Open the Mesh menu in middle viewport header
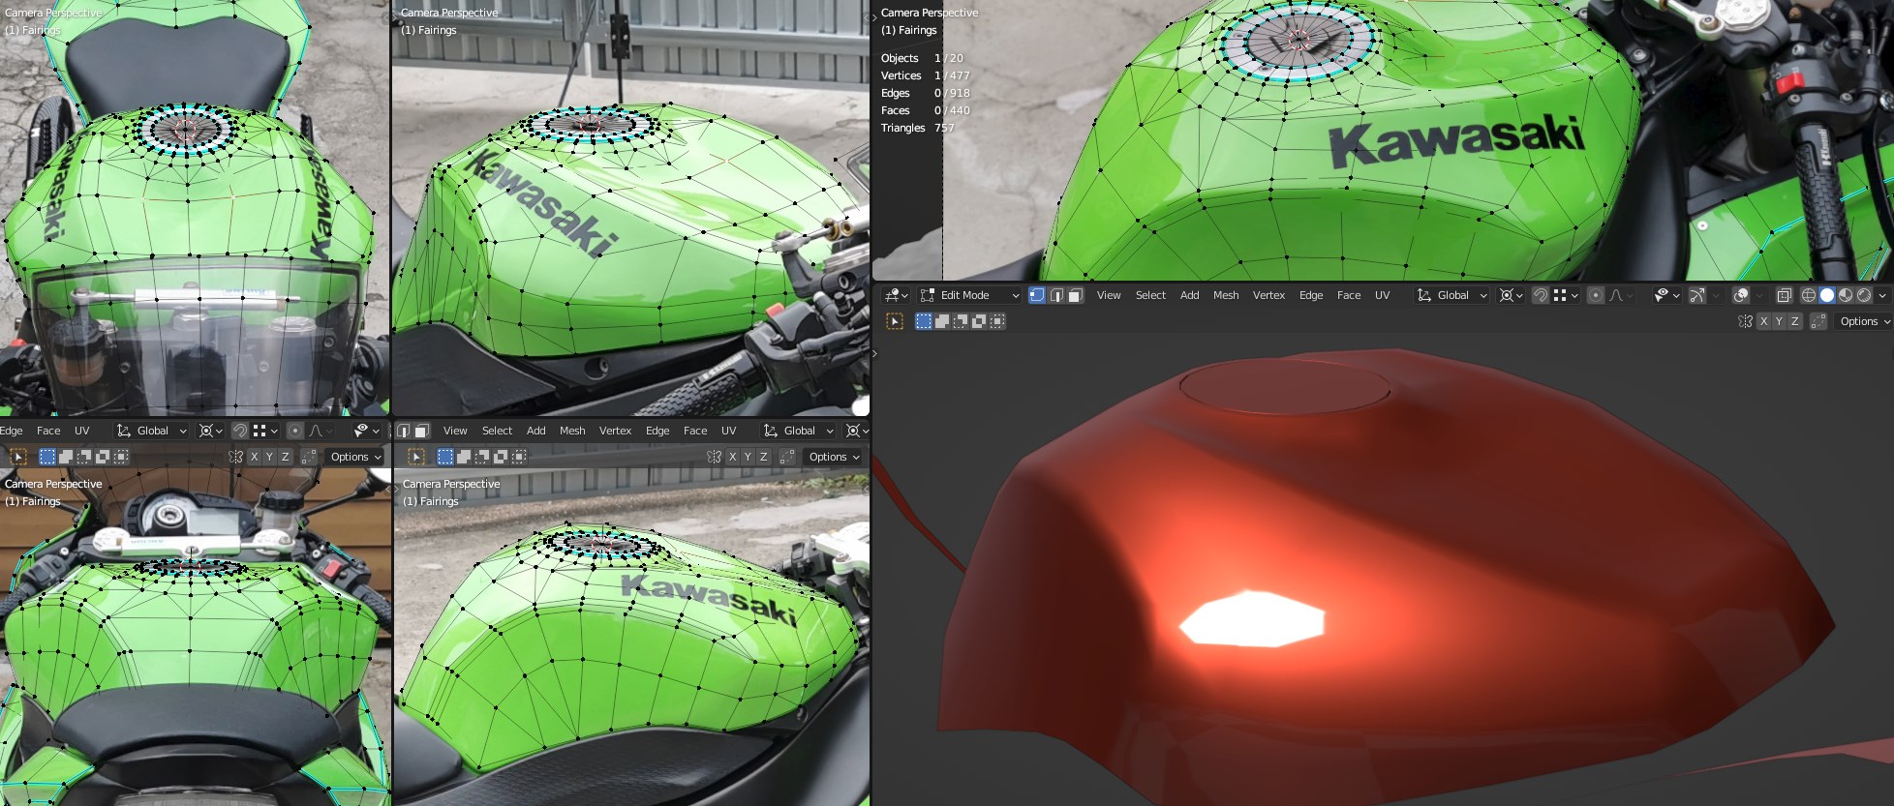Viewport: 1894px width, 806px height. pos(572,431)
